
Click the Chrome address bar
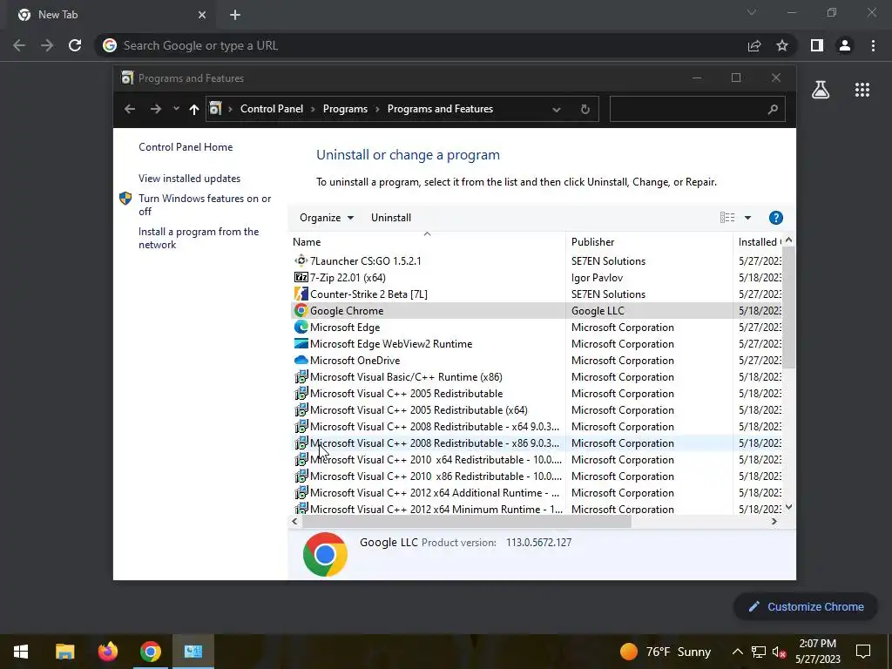coord(421,45)
